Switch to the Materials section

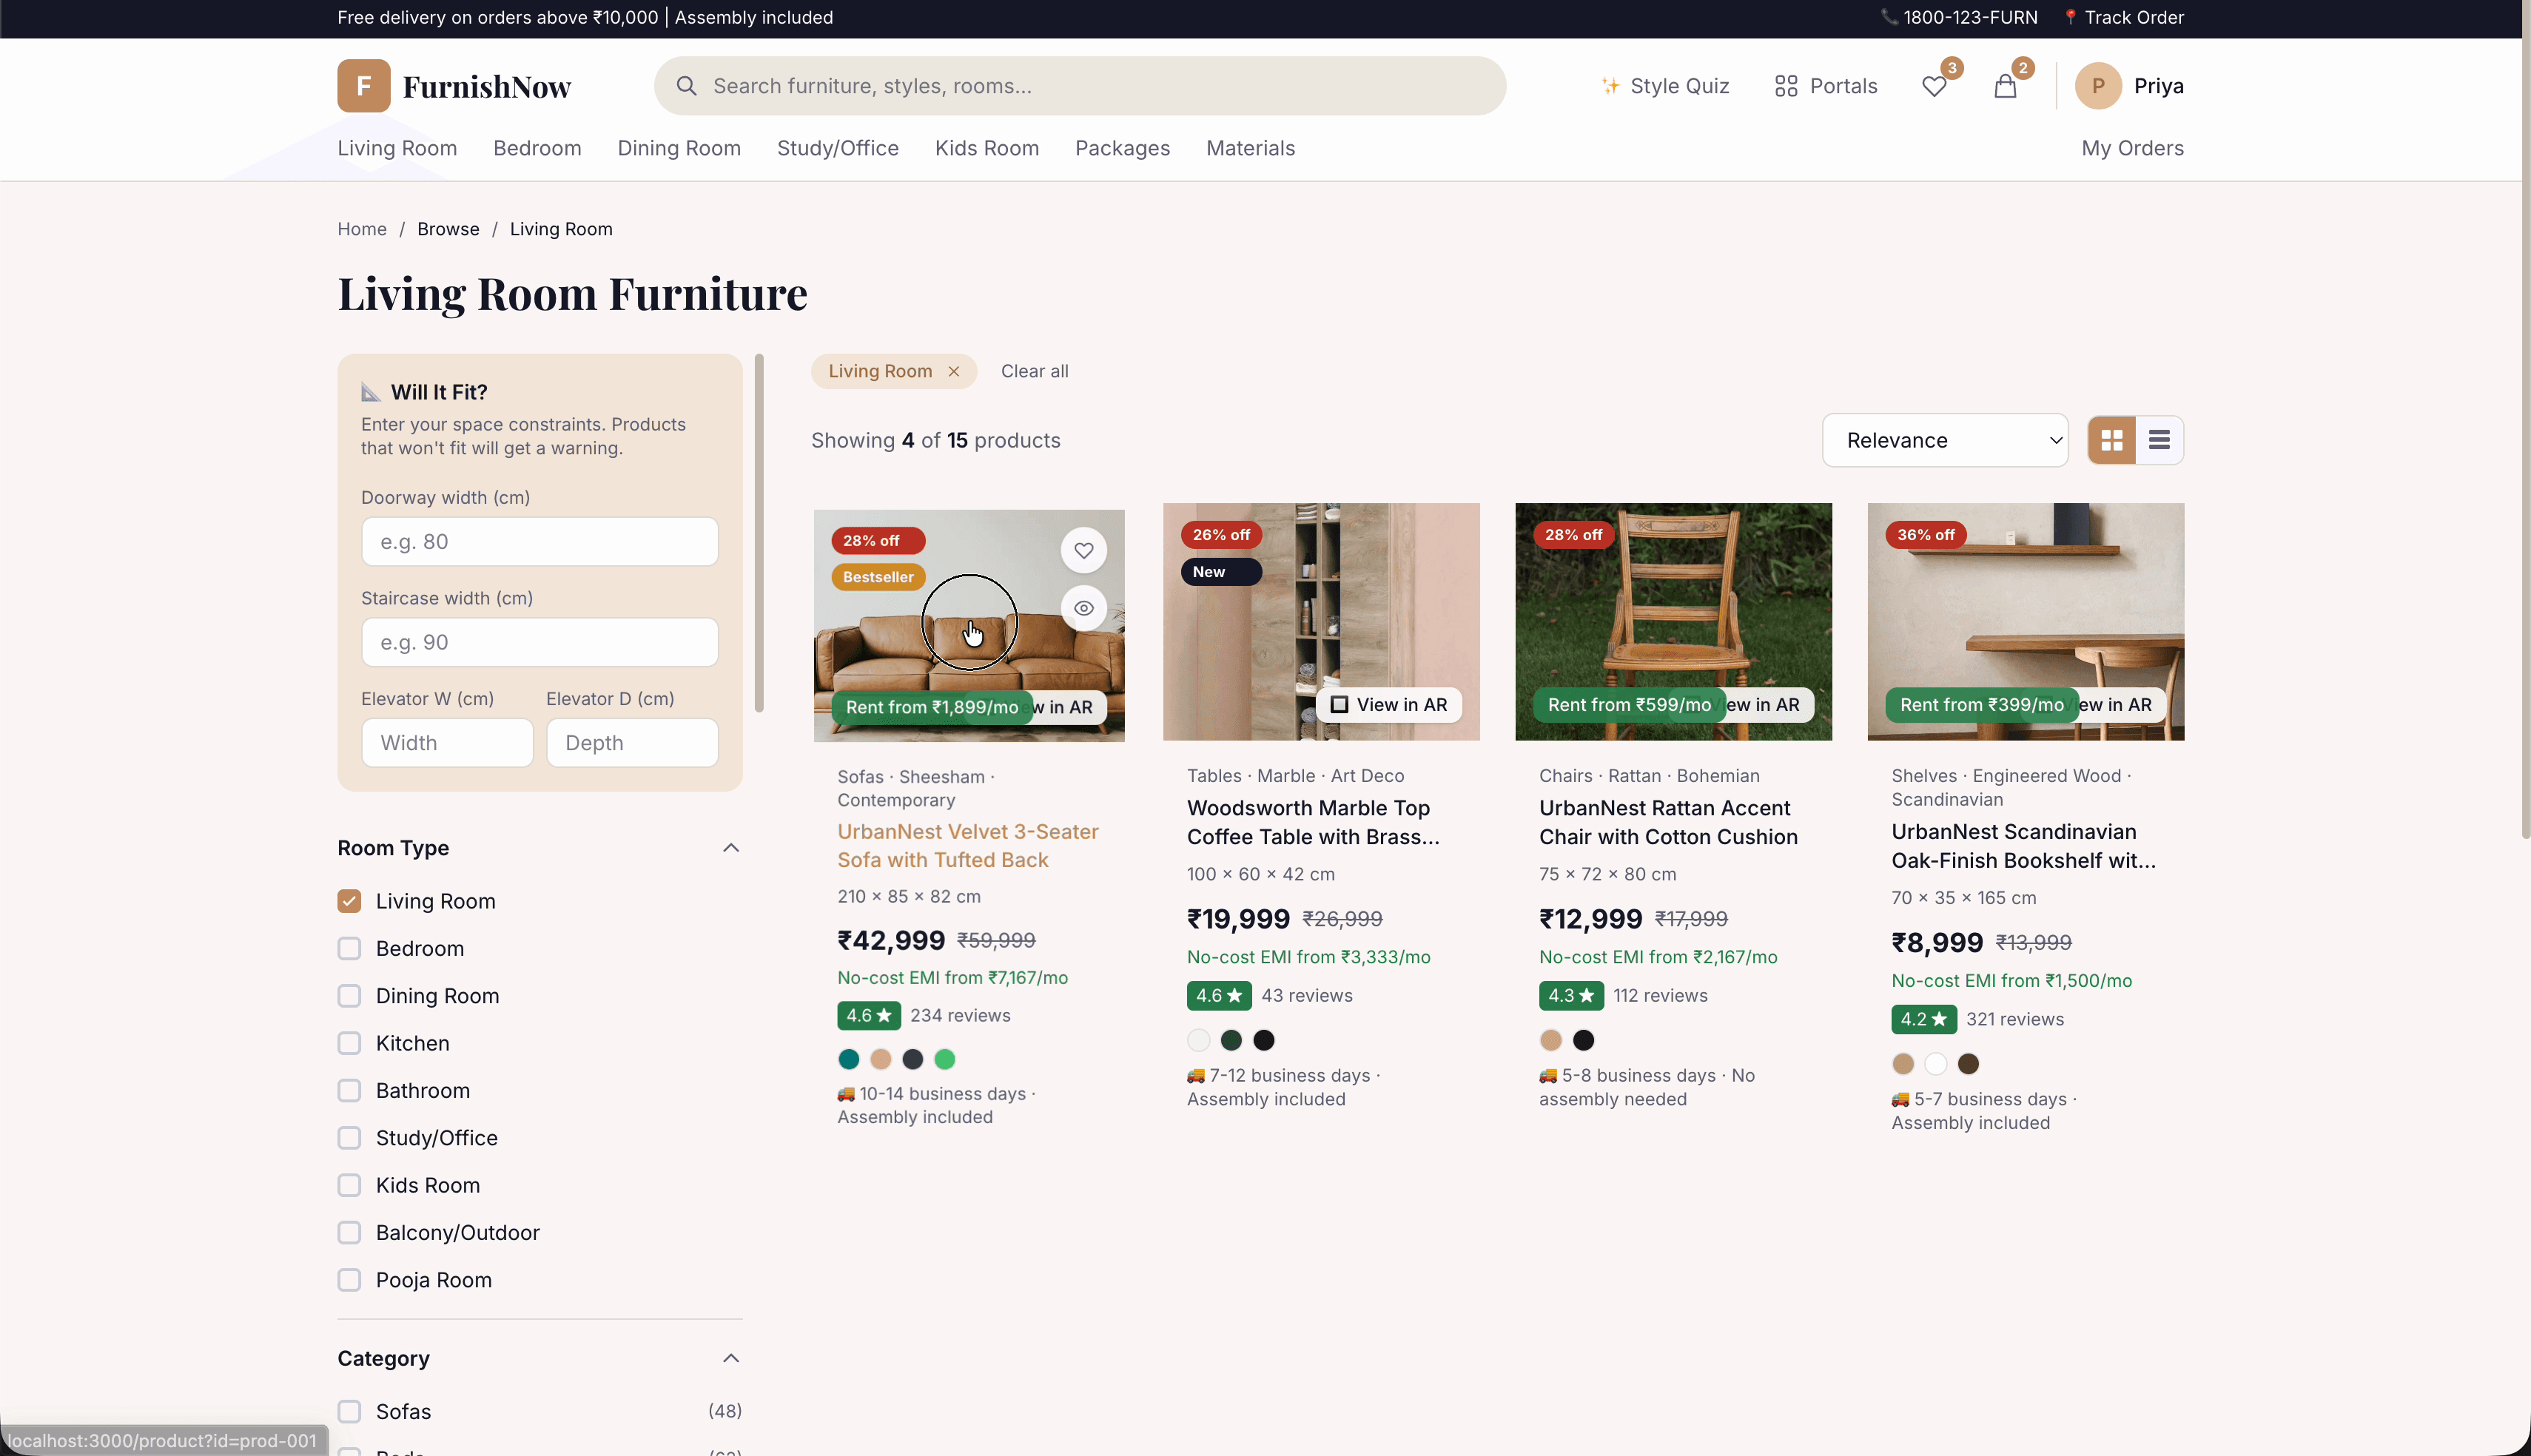[1250, 148]
